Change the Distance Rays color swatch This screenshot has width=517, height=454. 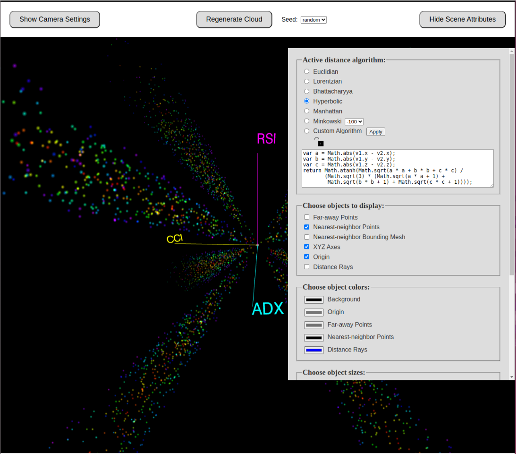point(314,350)
